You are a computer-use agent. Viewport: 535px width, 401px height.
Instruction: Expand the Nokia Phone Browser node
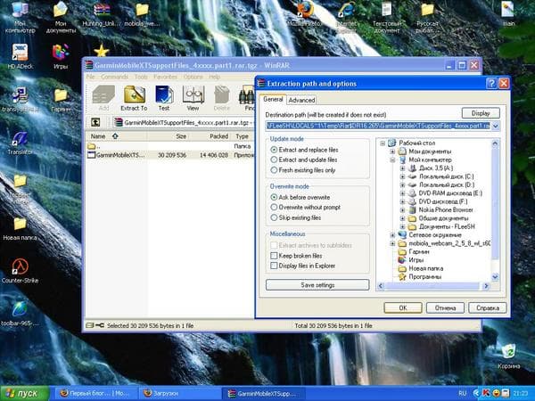click(402, 210)
